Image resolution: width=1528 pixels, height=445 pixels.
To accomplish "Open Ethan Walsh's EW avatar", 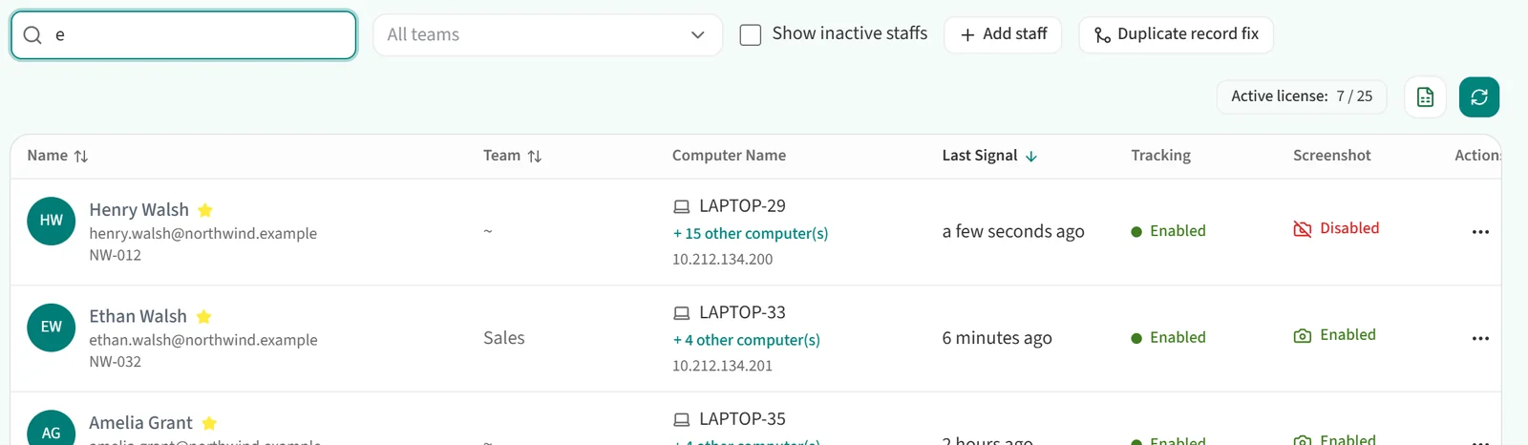I will [x=52, y=328].
